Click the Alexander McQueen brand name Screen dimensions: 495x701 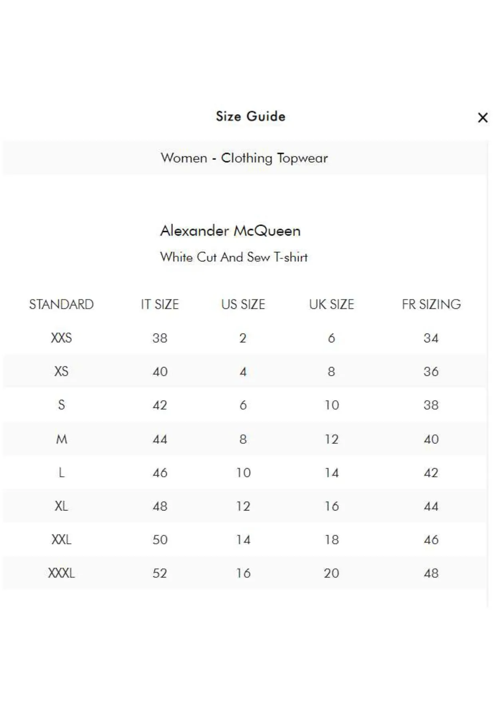[x=230, y=230]
